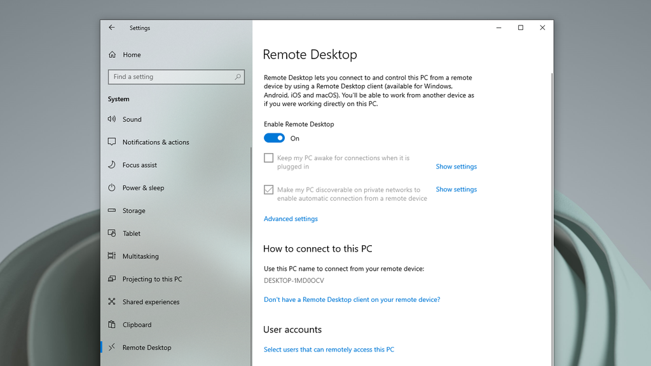
Task: Check Keep my PC awake for connections
Action: 268,158
